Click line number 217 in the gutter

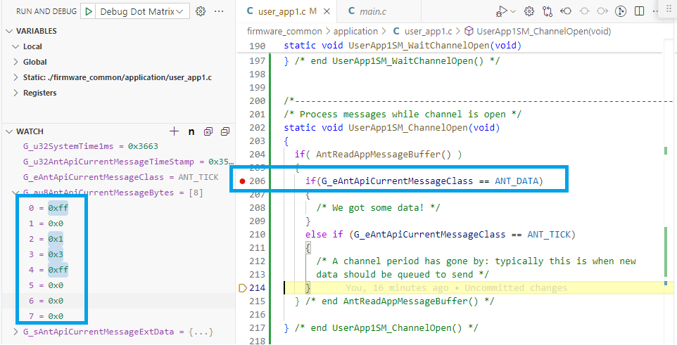[x=258, y=327]
